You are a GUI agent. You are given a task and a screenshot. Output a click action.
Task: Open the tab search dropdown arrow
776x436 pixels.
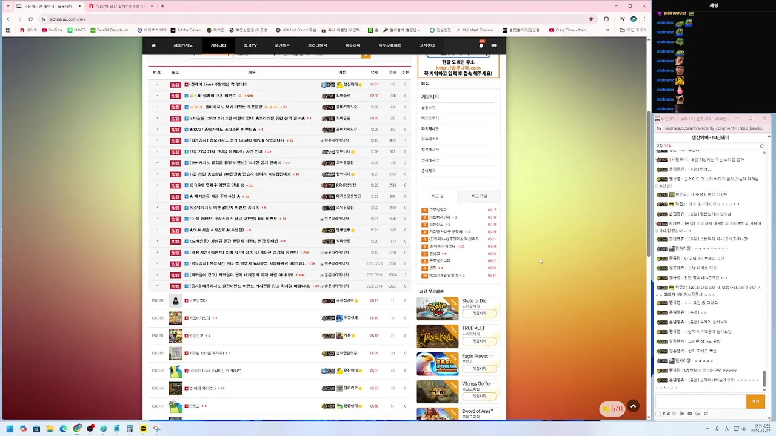8,6
